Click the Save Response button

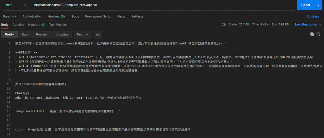tap(305, 25)
